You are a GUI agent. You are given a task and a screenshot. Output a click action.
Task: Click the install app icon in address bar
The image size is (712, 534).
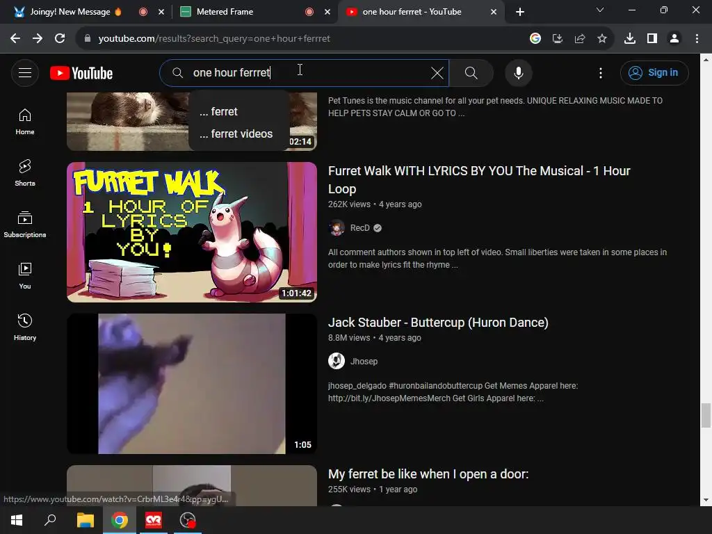pos(558,39)
